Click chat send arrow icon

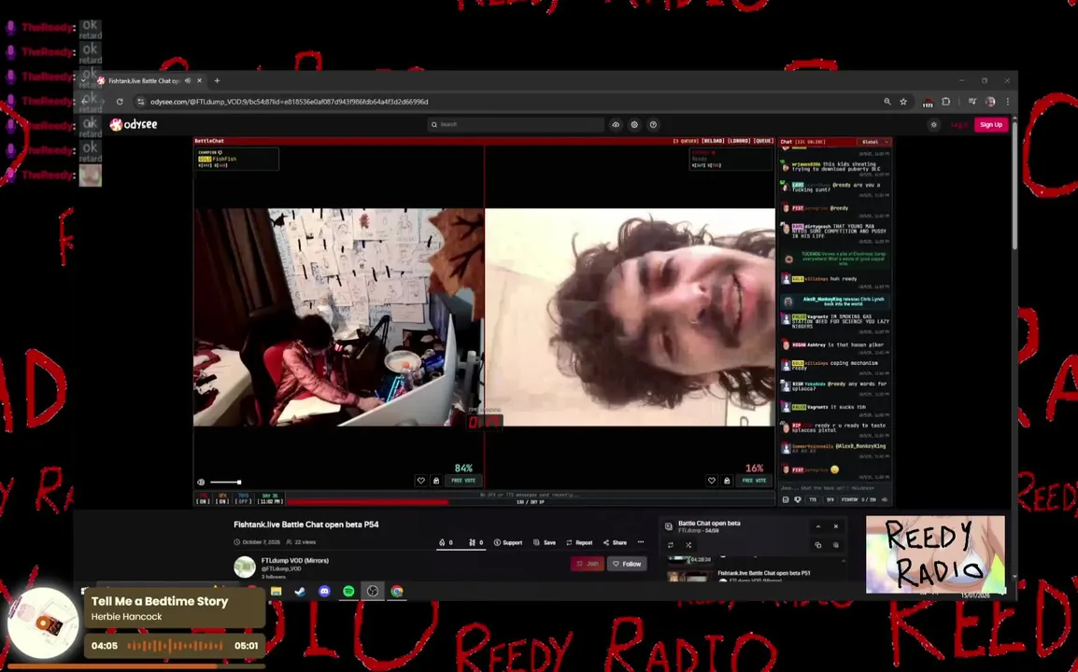pos(884,499)
